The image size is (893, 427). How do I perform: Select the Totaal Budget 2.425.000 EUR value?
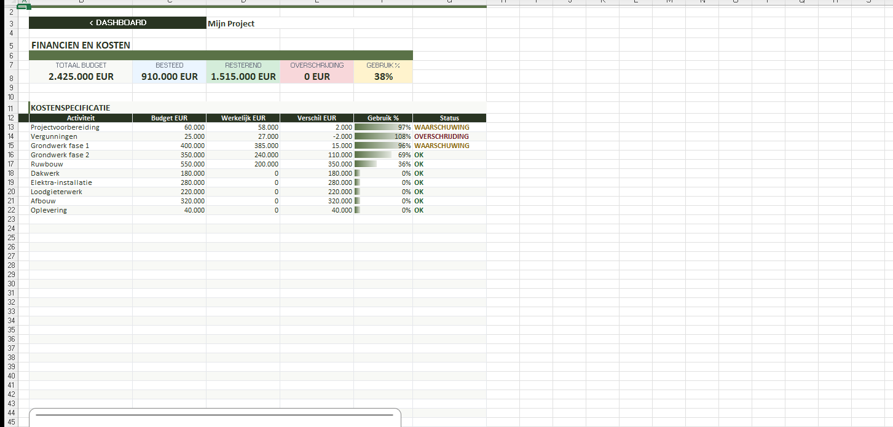[x=81, y=77]
